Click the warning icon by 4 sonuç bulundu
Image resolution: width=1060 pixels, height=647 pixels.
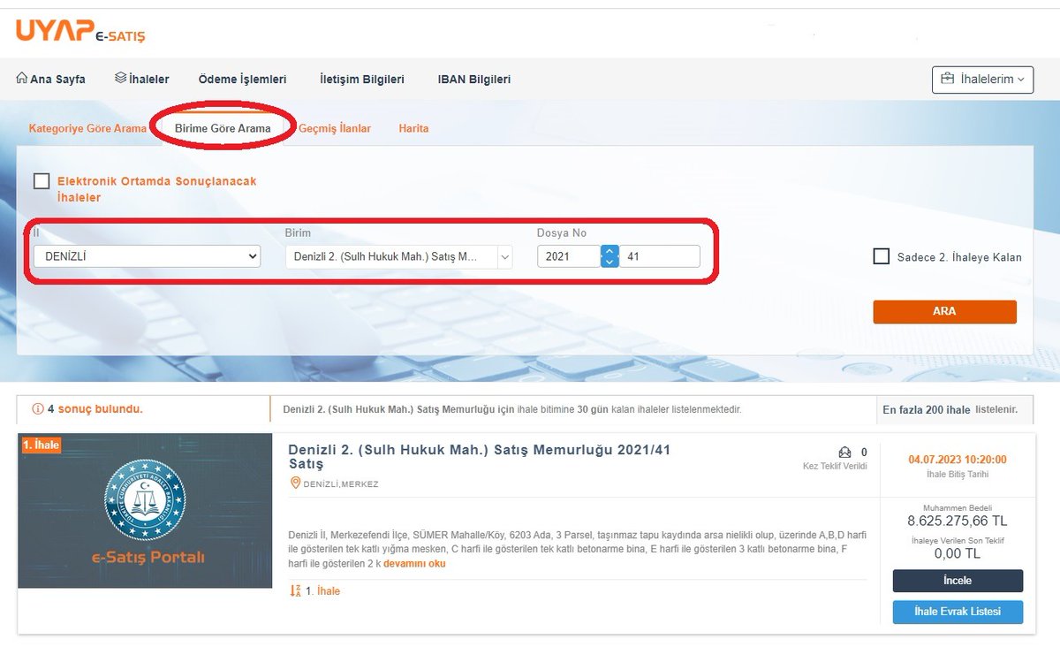coord(37,409)
